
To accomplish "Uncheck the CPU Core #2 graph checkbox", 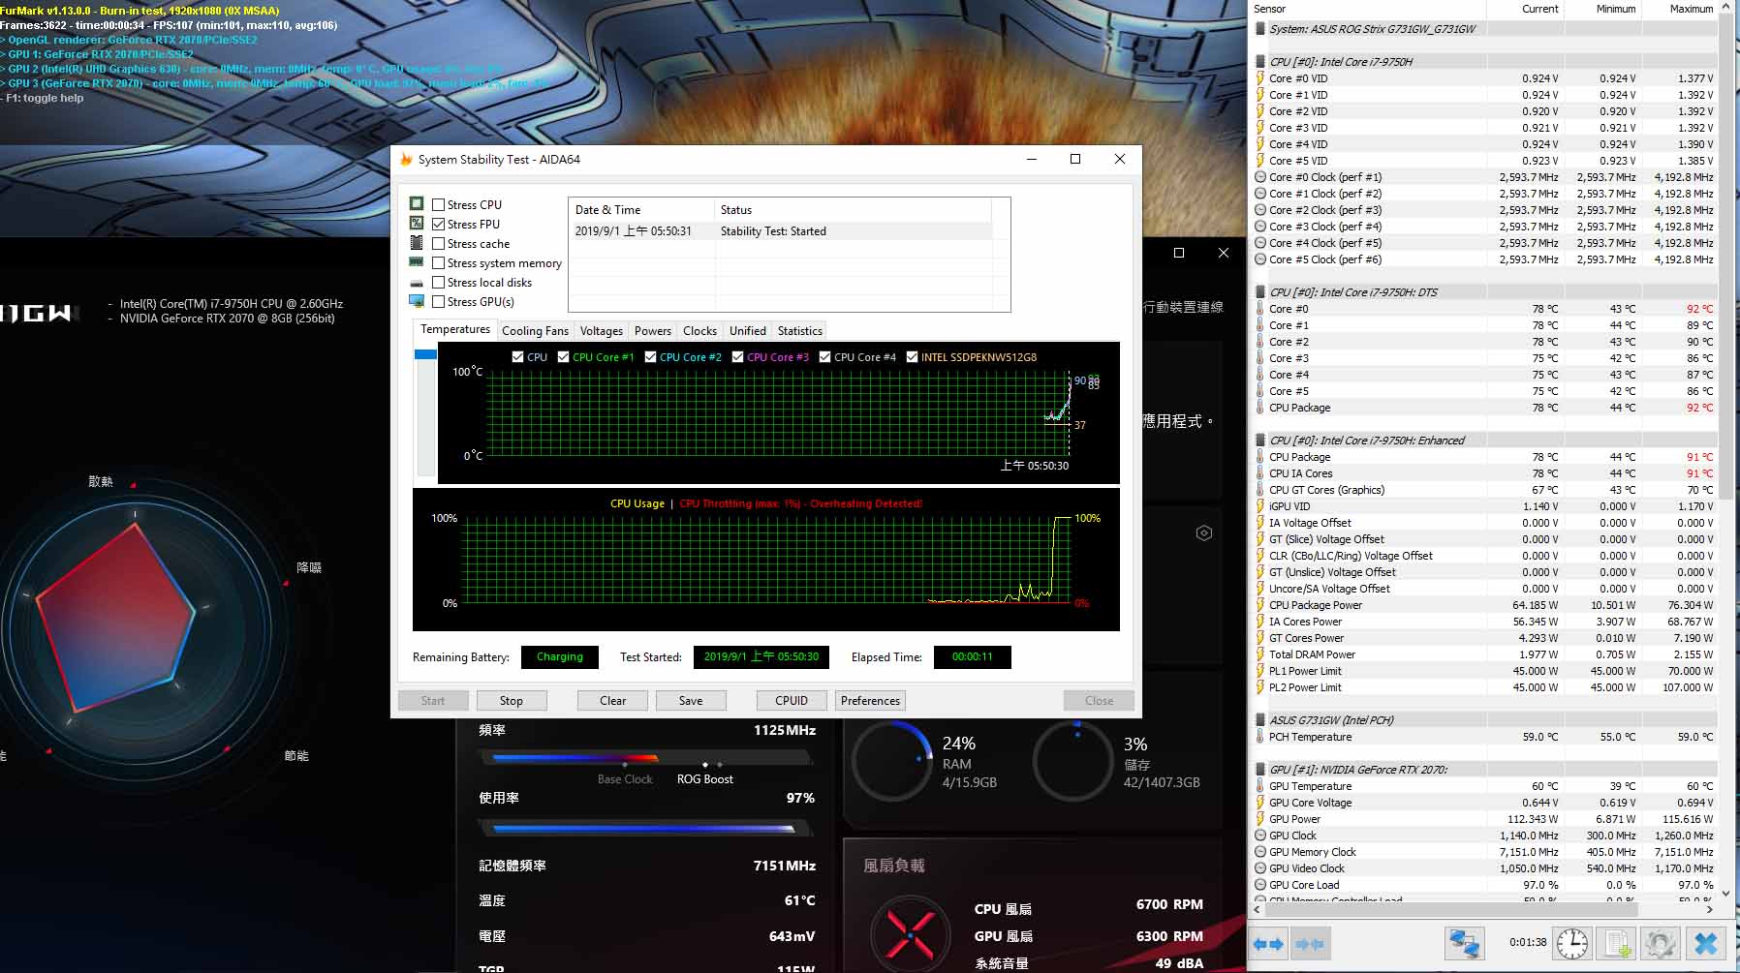I will (x=650, y=356).
